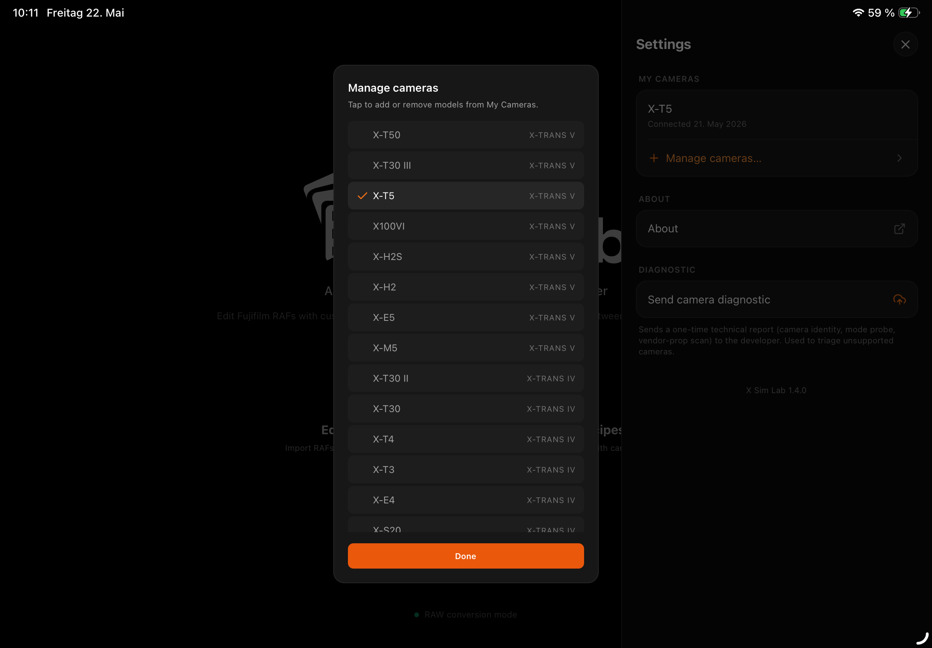Open Manage cameras... in Settings
Image resolution: width=932 pixels, height=648 pixels.
[x=776, y=158]
